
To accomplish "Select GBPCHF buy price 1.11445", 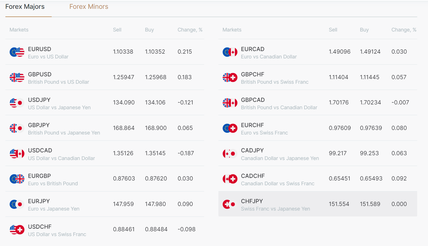I will (x=369, y=77).
